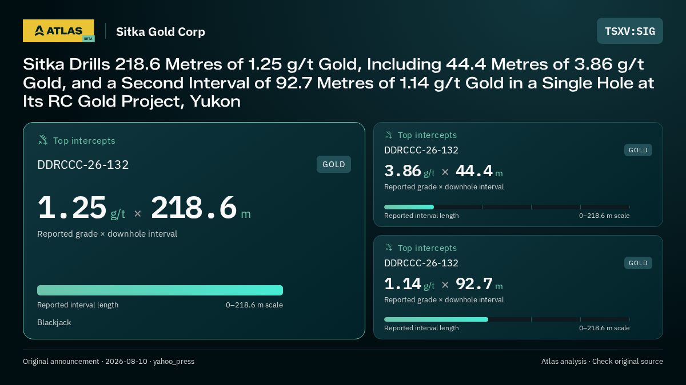Click the 3.86 g/t grade value
Image resolution: width=686 pixels, height=385 pixels.
409,171
